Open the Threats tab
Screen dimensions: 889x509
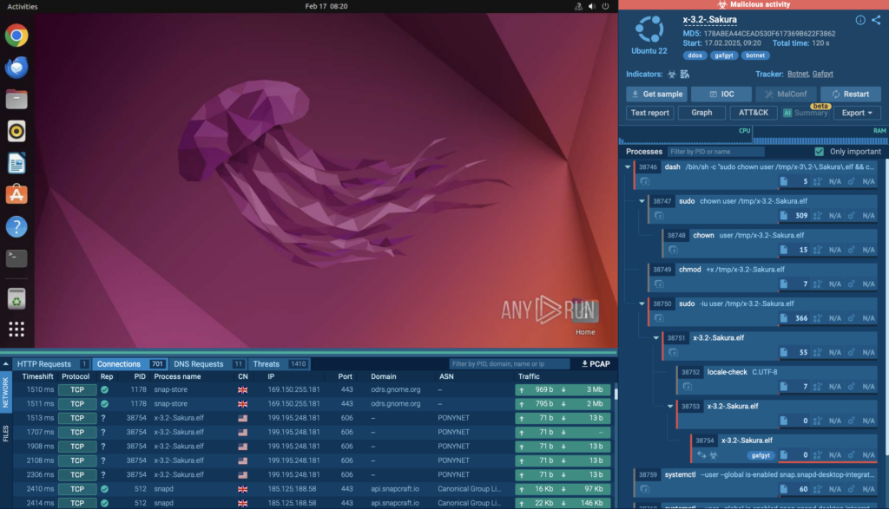coord(266,364)
